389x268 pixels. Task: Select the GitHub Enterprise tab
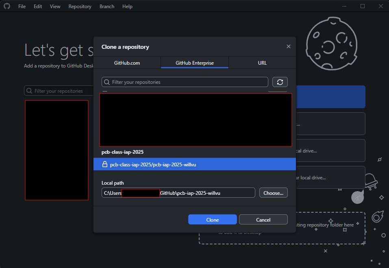(x=194, y=63)
